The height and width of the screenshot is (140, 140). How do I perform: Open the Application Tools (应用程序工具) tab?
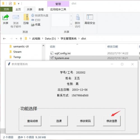point(58,10)
